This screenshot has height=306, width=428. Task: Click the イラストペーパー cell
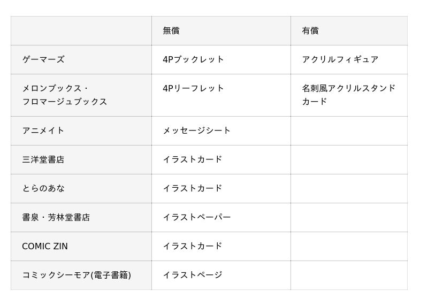197,217
